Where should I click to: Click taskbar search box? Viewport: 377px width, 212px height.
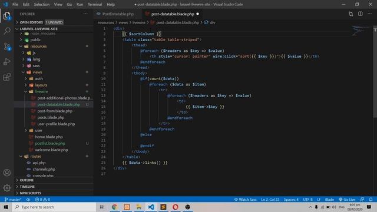[54, 207]
